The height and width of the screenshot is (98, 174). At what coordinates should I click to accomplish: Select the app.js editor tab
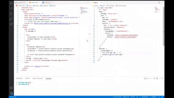coord(96,2)
